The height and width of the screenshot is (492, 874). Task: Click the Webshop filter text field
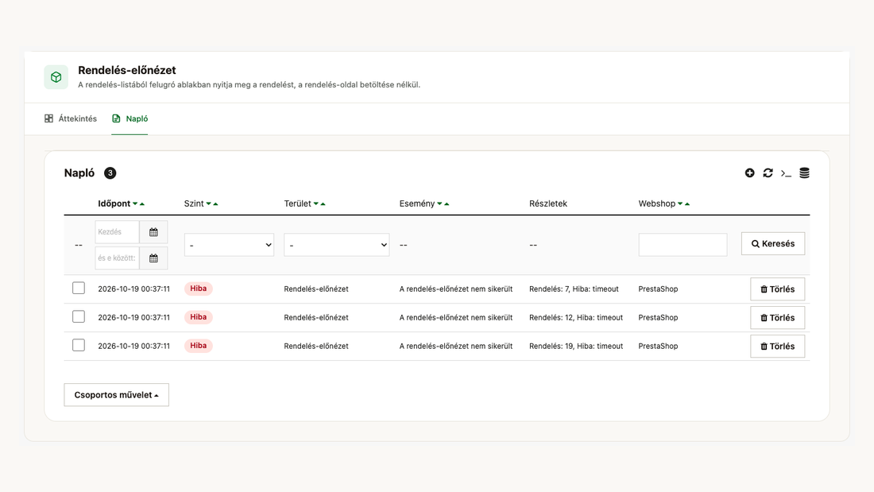coord(683,245)
